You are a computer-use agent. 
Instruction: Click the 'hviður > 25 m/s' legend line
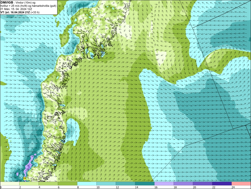click(x=28, y=6)
